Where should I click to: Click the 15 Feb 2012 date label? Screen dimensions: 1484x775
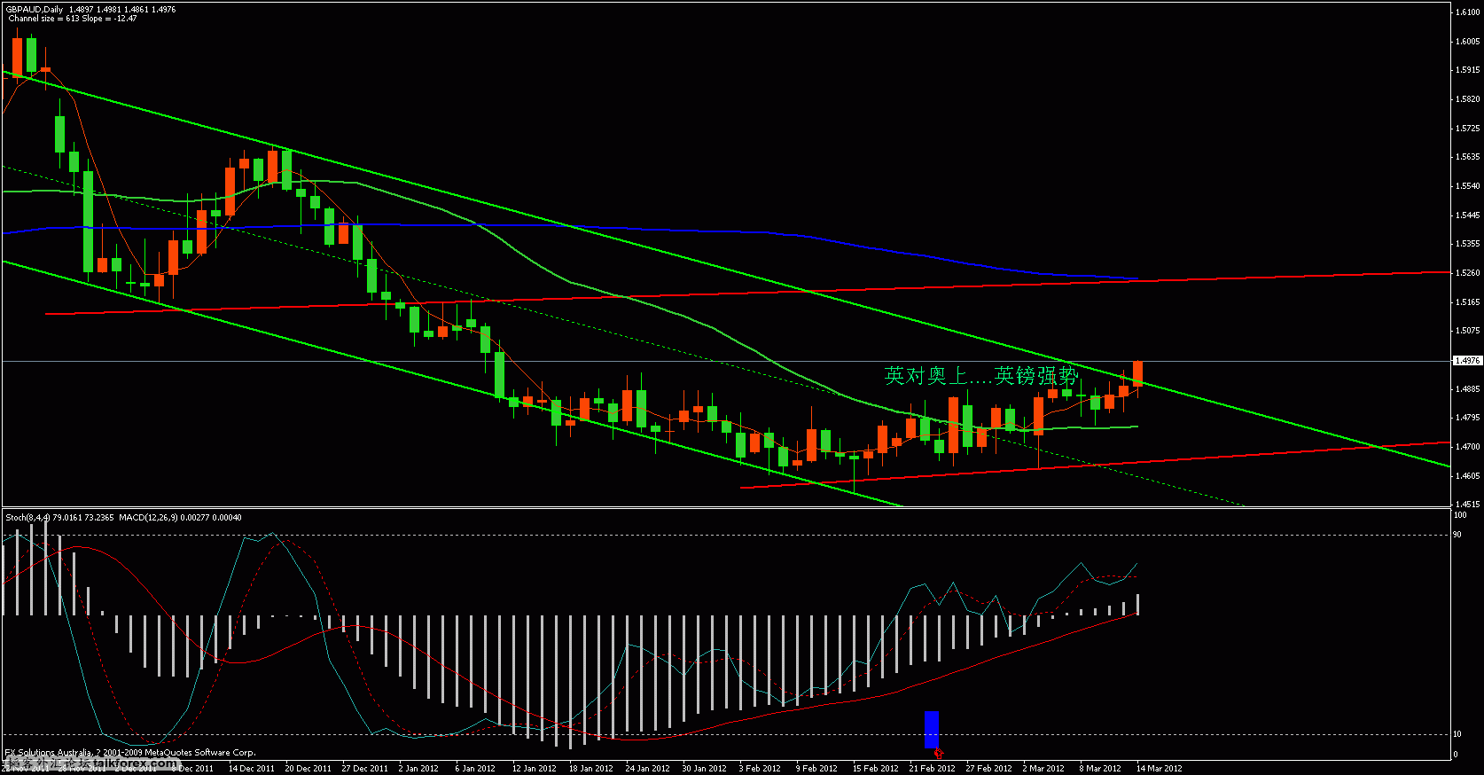tap(875, 768)
